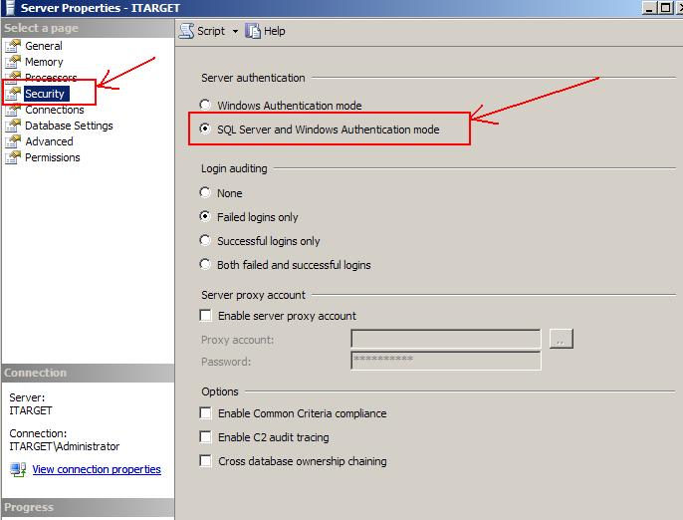This screenshot has width=683, height=520.
Task: Select Windows Authentication mode radio button
Action: [205, 105]
